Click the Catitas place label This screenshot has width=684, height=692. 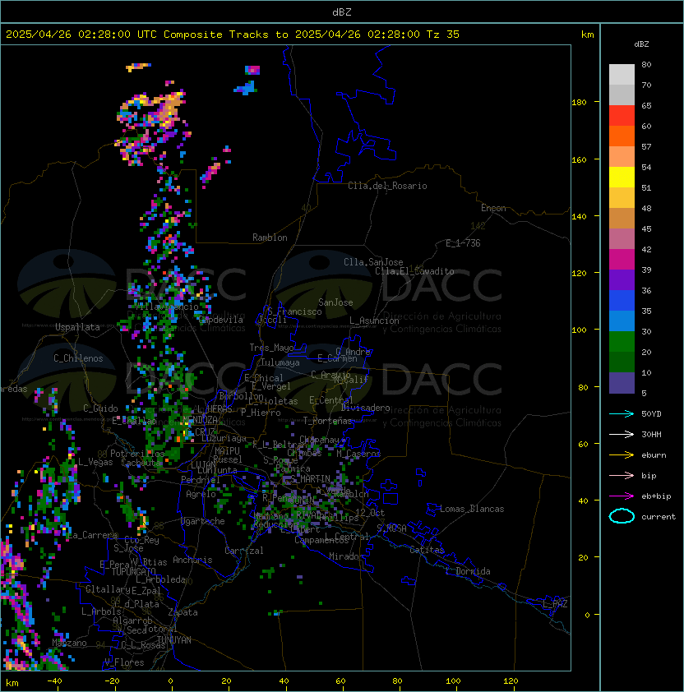coord(427,550)
